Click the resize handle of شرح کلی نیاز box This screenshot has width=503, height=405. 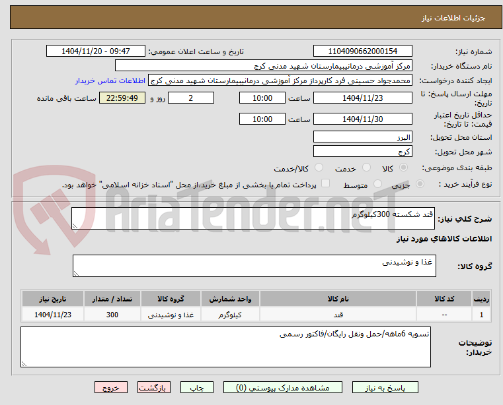(x=75, y=226)
